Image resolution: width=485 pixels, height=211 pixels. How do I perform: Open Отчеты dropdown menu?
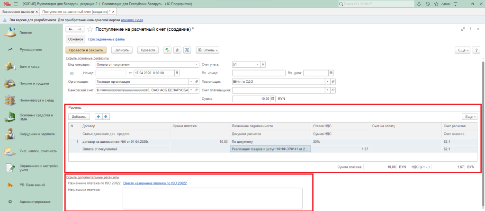point(207,50)
